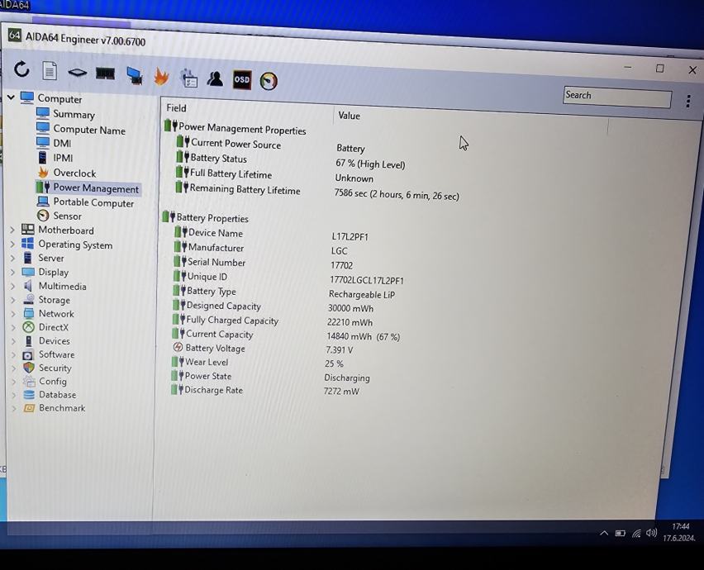
Task: Select Summary in the sidebar tree
Action: [65, 113]
